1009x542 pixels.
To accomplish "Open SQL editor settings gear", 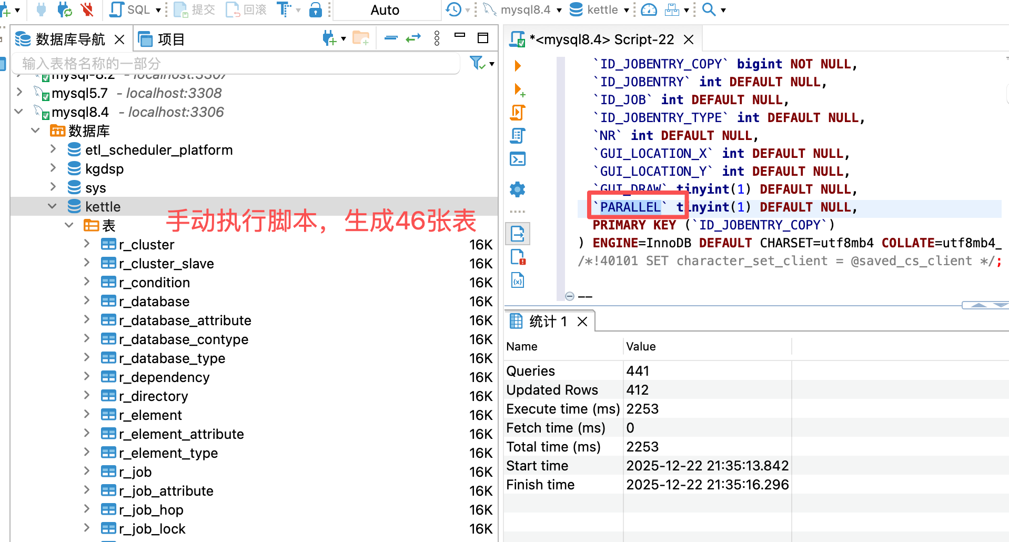I will point(517,189).
